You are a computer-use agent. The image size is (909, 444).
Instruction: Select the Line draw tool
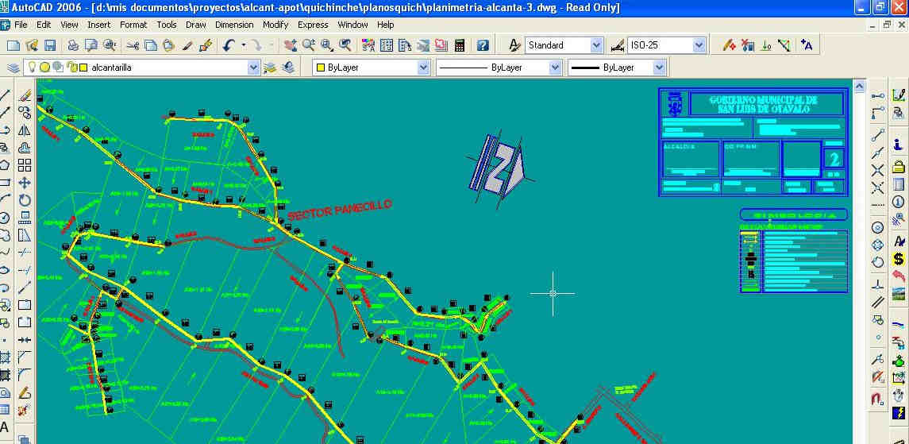coord(6,95)
